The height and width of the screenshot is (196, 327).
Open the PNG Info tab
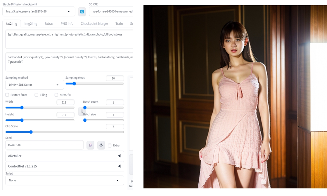pos(67,24)
